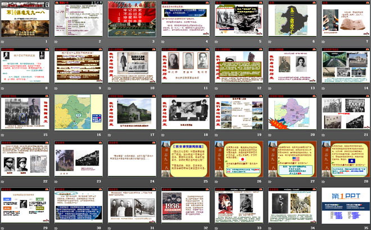Click the animation star icon under slide 25
The width and height of the screenshot is (371, 230).
(164, 181)
